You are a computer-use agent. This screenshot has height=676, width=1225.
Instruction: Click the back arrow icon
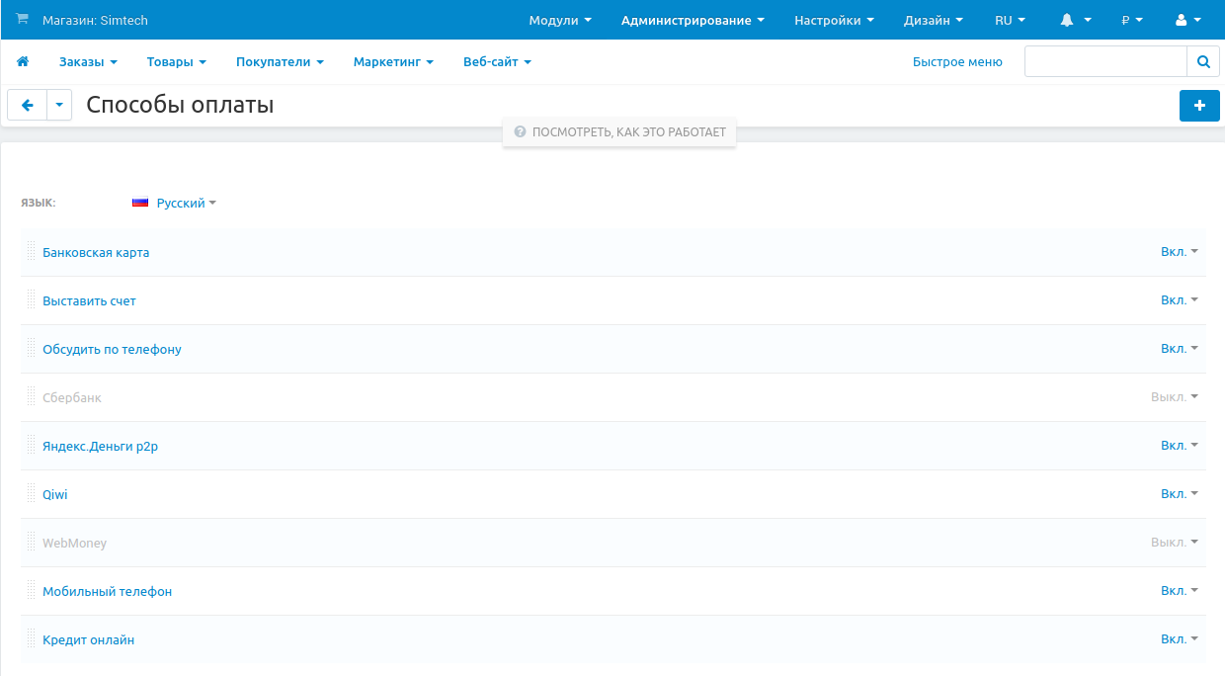(x=28, y=105)
